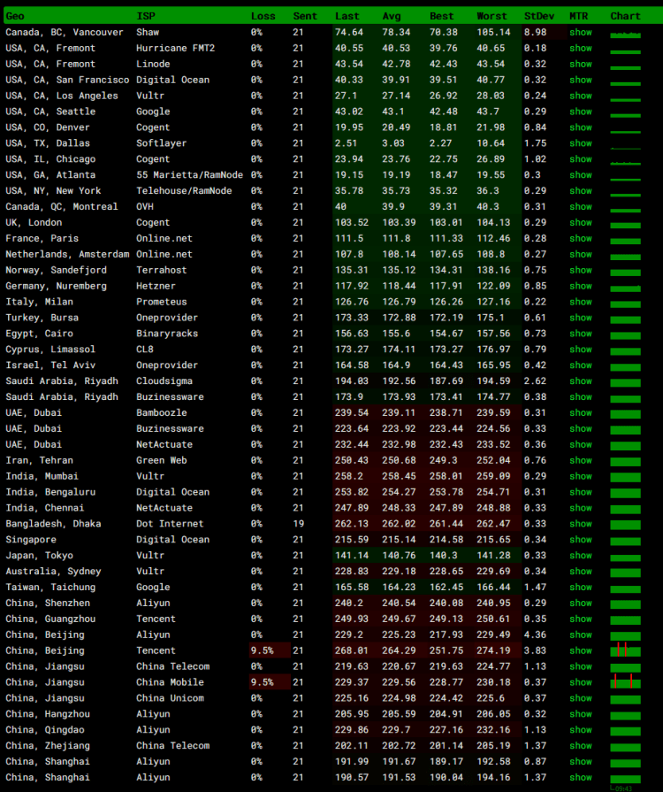
Task: Click the MTR column header
Action: [579, 16]
